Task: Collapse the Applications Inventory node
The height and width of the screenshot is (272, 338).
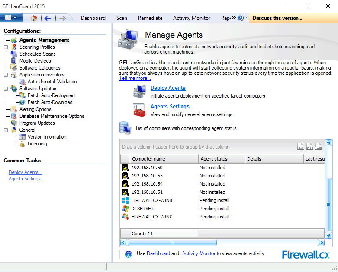Action: (x=6, y=75)
